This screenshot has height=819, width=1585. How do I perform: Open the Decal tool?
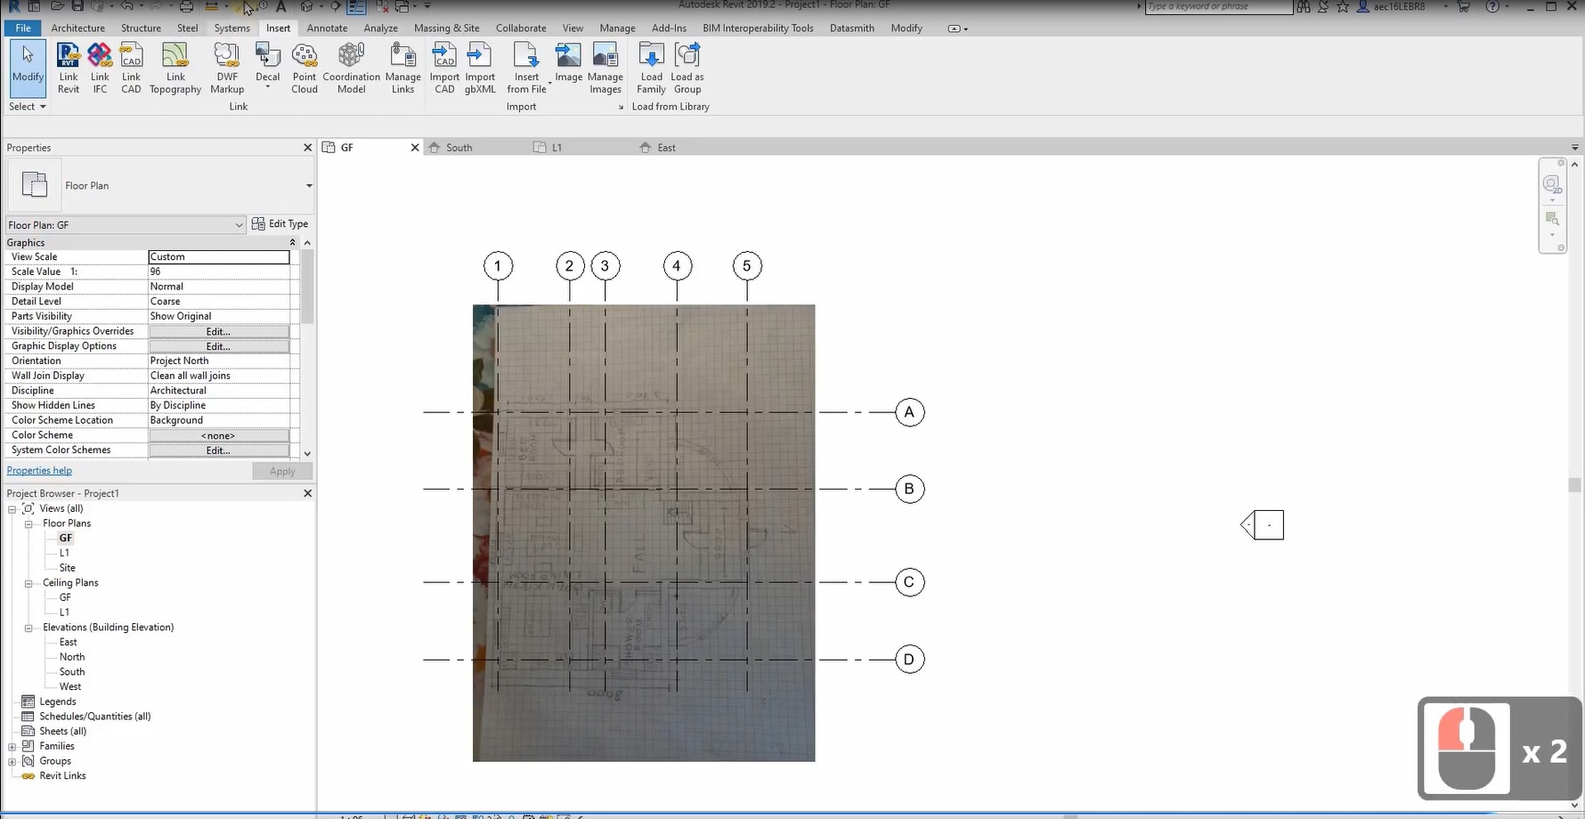tap(268, 68)
